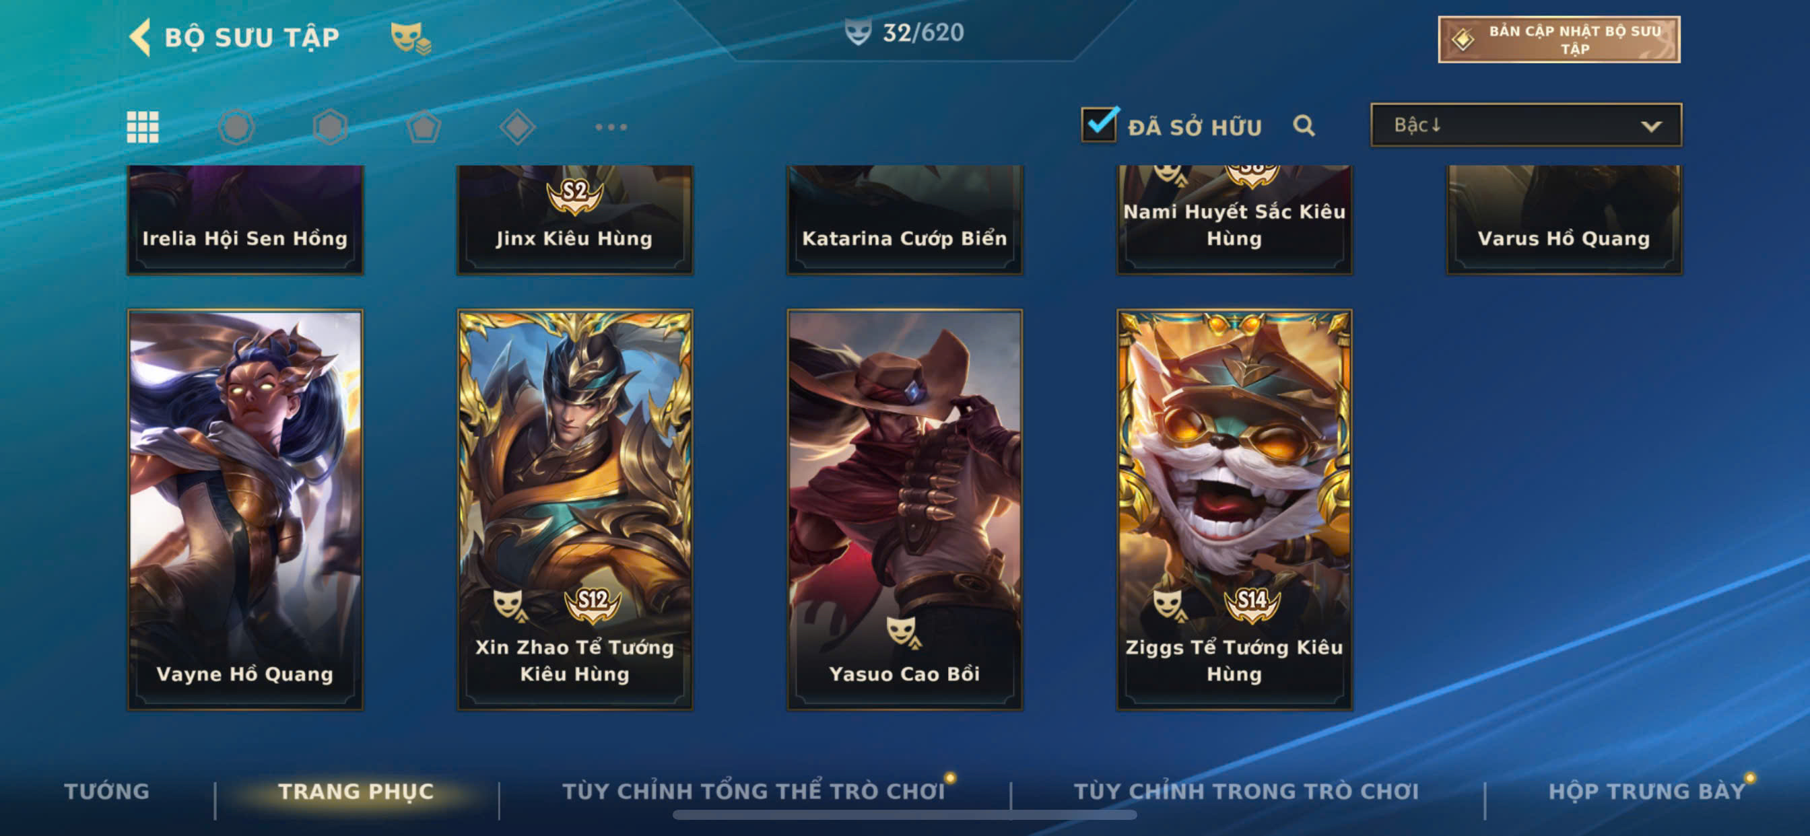Image resolution: width=1810 pixels, height=836 pixels.
Task: Open the Hộp Trưng Bày tab
Action: click(x=1646, y=791)
